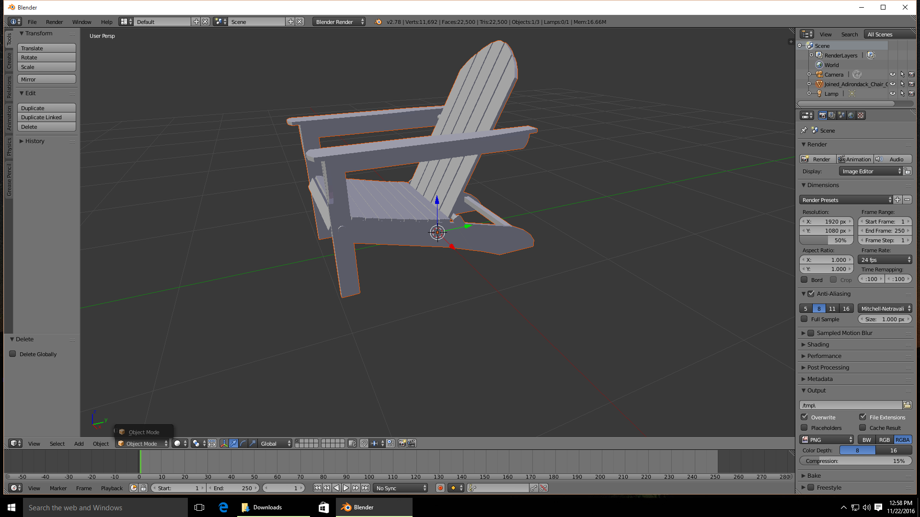Enable the Delete Globally checkbox

click(x=13, y=354)
